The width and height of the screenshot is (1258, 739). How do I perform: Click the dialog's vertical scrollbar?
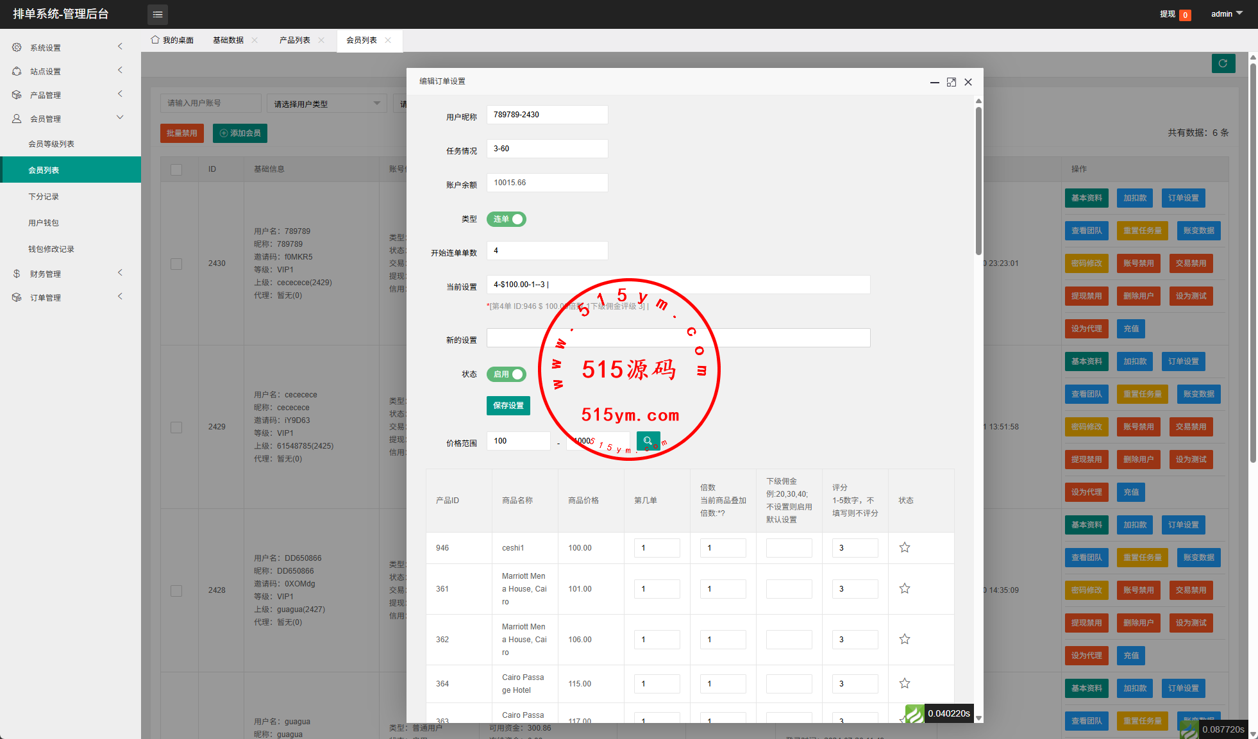[x=978, y=179]
